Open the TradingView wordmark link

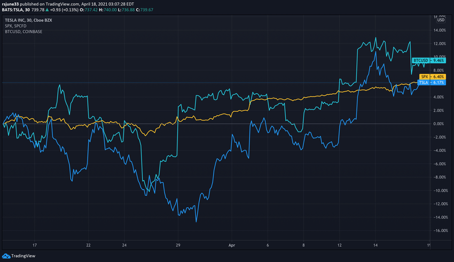click(x=23, y=256)
